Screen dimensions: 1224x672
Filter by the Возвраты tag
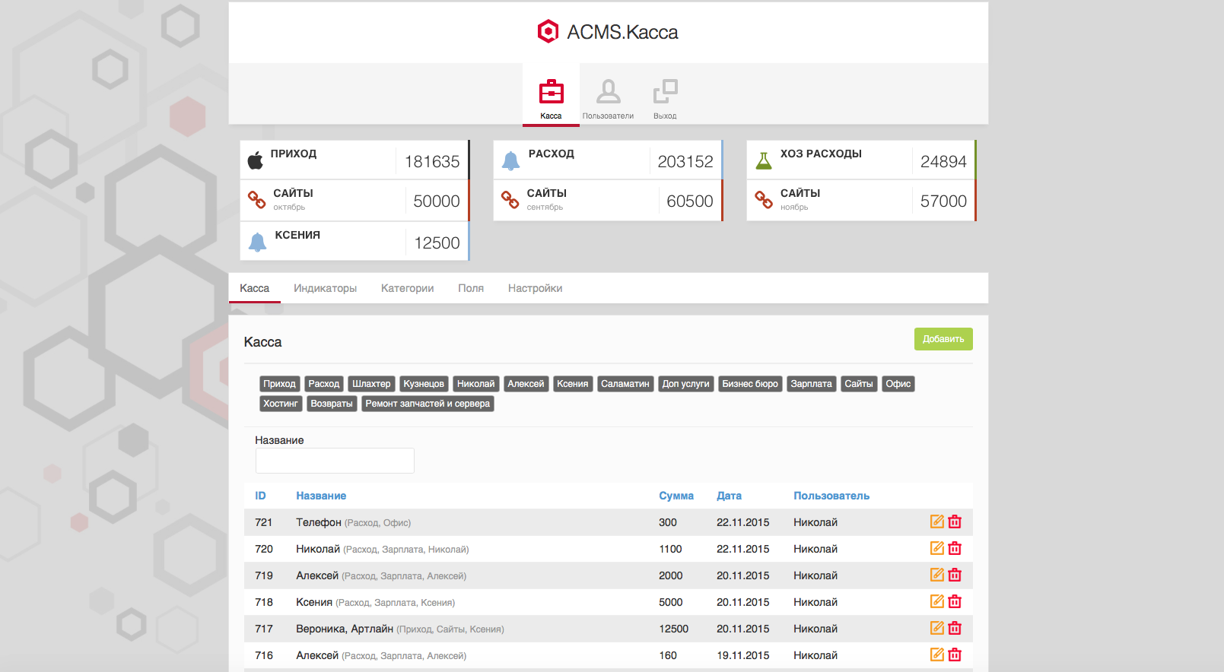[332, 404]
